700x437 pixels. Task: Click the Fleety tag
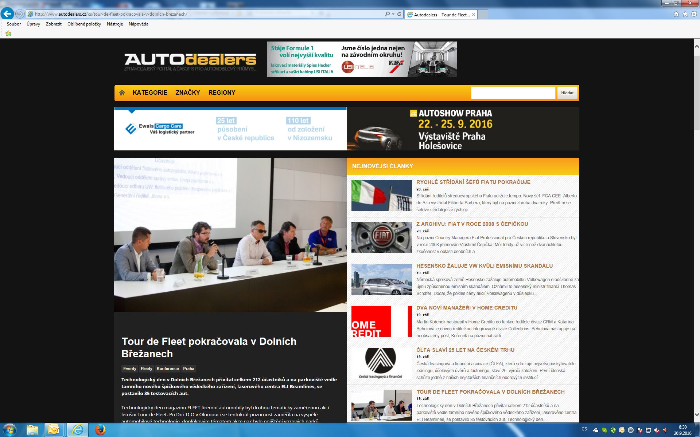[x=147, y=369]
